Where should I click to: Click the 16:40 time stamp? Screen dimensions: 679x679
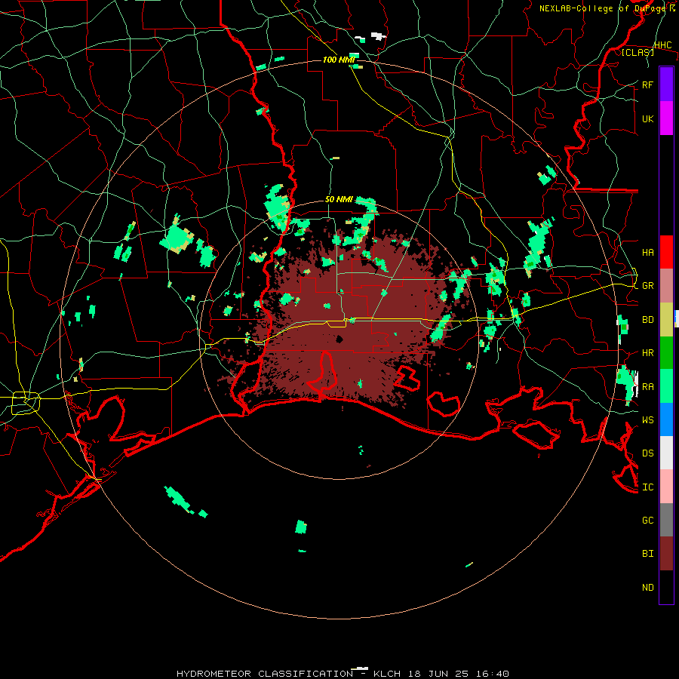coord(491,674)
